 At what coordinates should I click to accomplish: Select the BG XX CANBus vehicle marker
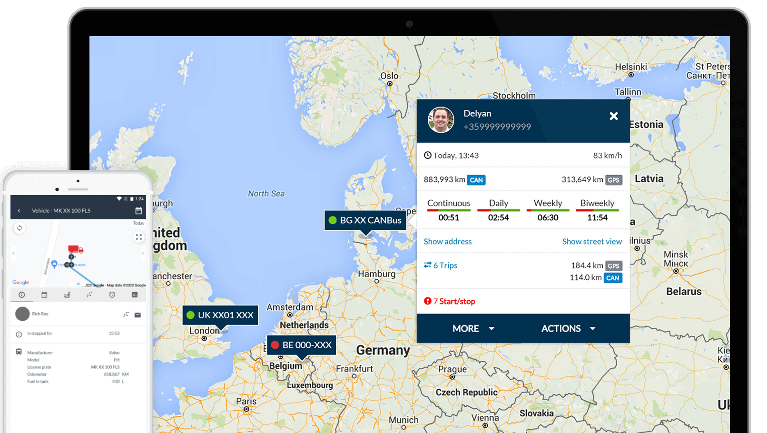365,220
